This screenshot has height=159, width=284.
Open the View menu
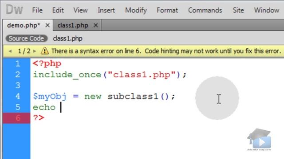coord(80,10)
